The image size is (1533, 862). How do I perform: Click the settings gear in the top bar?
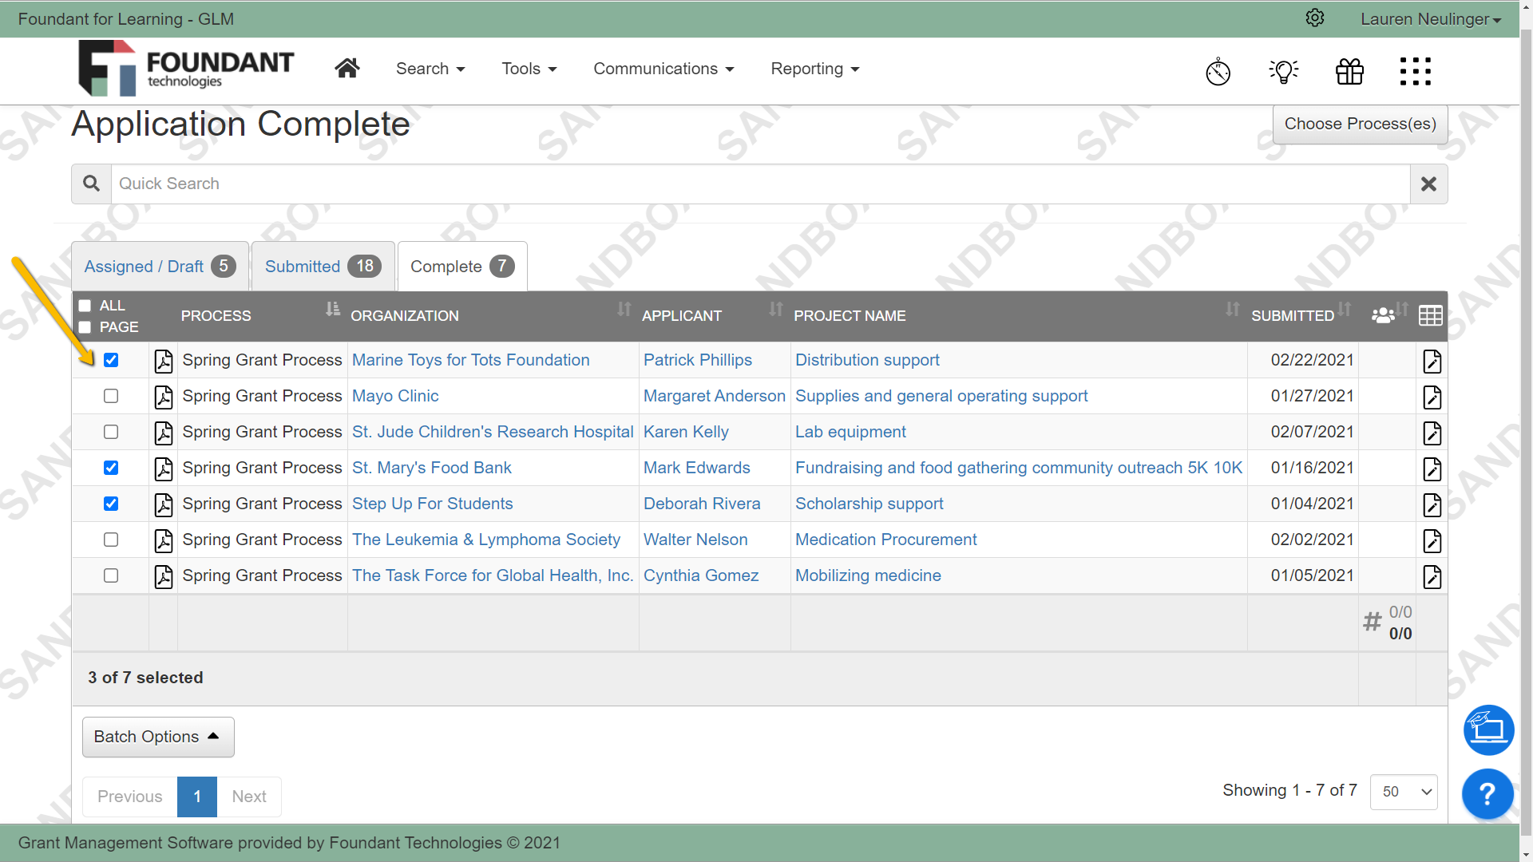pos(1315,18)
